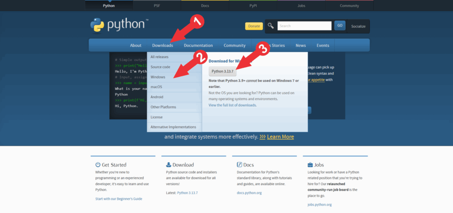453x213 pixels.
Task: Open the Downloads navigation menu
Action: (162, 45)
